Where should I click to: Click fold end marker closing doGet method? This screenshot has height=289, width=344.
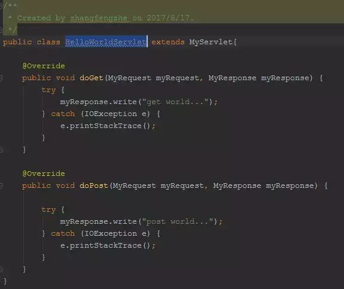point(1,150)
